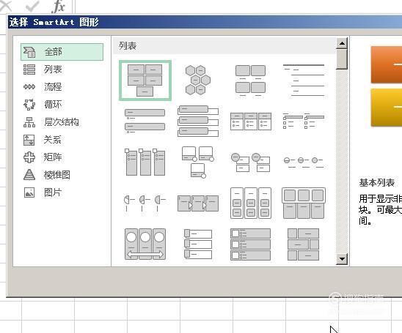Screen dimensions: 402x333
Task: Select the stacked list with two circles thumbnail
Action: pos(250,162)
